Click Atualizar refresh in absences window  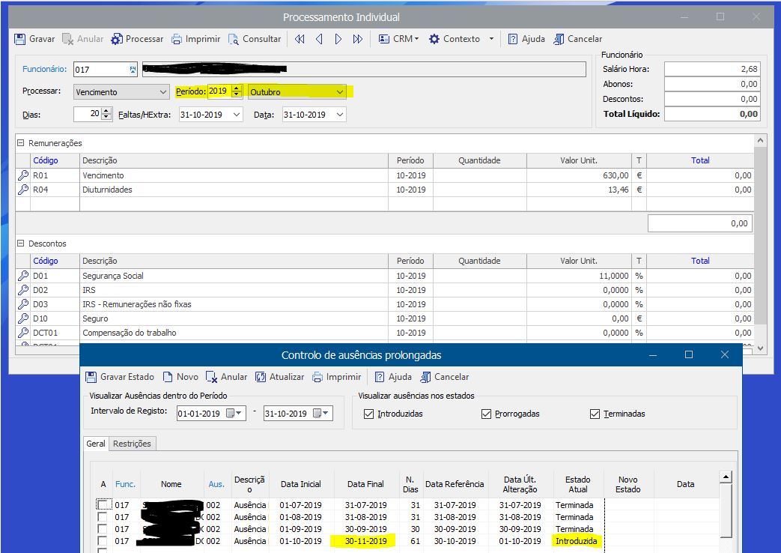[261, 377]
